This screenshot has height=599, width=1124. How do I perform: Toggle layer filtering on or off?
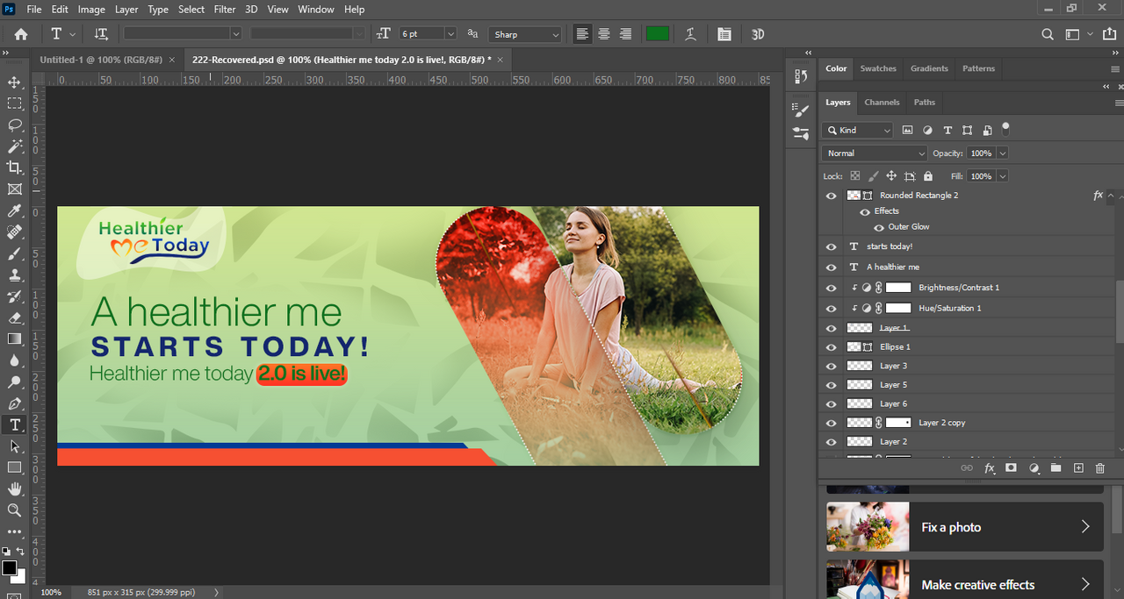click(x=1005, y=128)
